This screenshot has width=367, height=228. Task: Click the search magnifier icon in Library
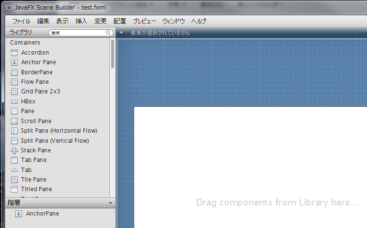(x=108, y=33)
